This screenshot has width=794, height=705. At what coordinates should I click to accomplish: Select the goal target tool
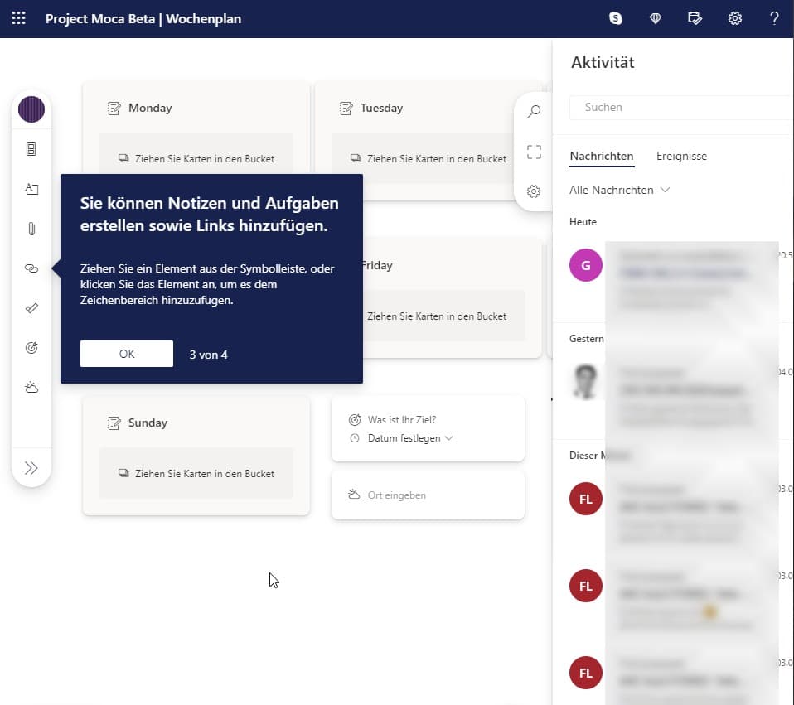pos(31,347)
